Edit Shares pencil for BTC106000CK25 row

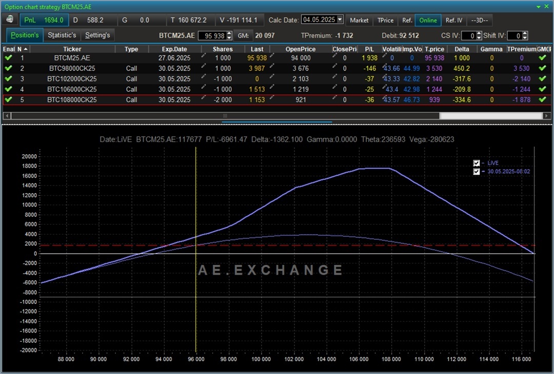pyautogui.click(x=204, y=87)
